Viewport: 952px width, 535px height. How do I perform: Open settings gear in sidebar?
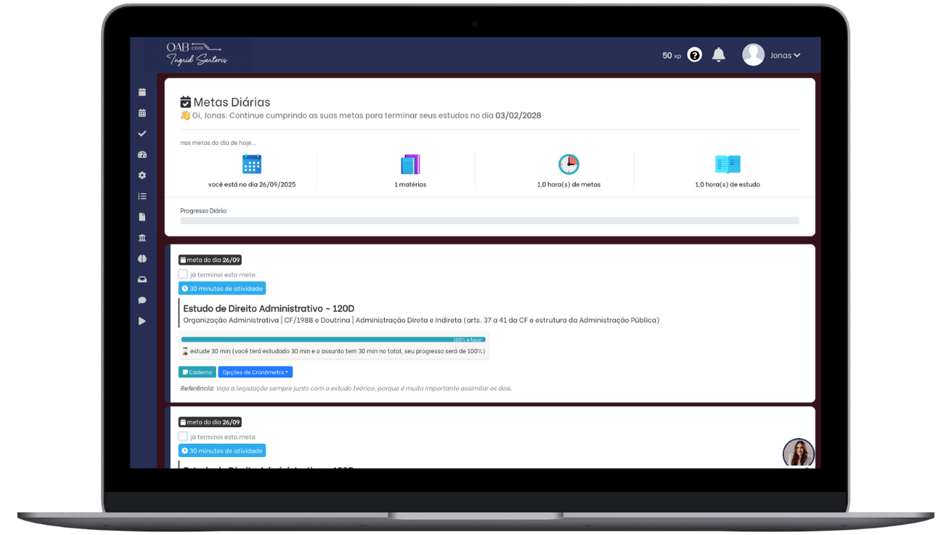point(142,176)
